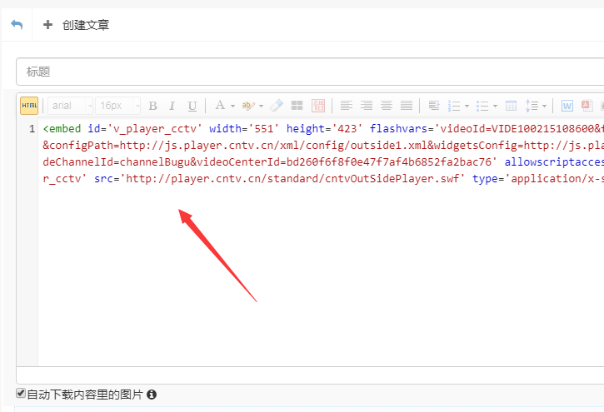Toggle the HTML source mode button
The image size is (604, 412).
[x=29, y=106]
